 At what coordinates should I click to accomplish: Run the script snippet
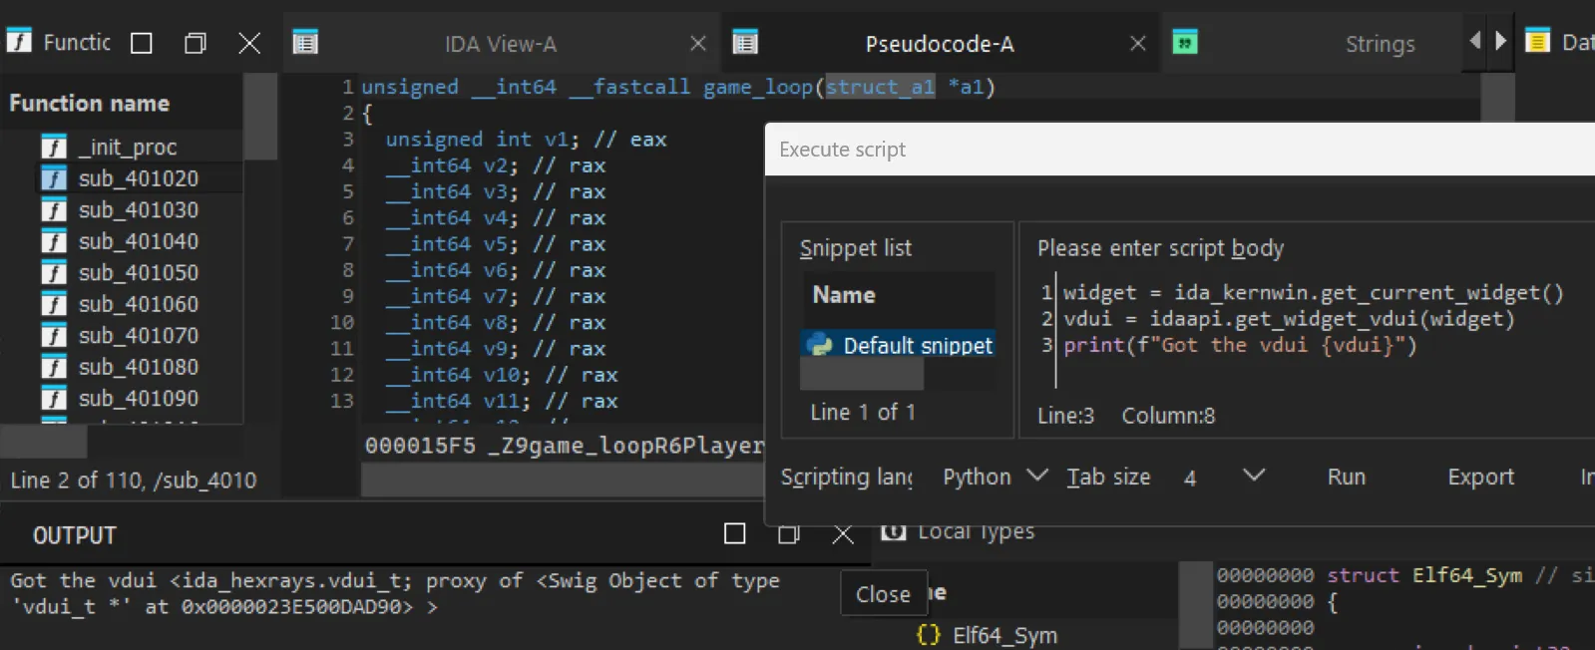tap(1346, 478)
